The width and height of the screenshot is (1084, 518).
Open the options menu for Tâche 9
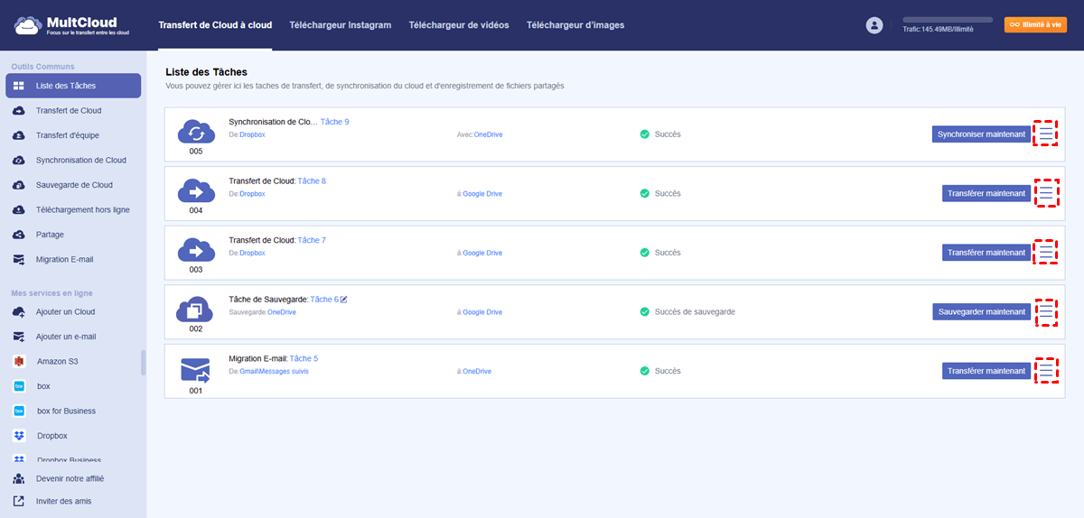pos(1046,134)
